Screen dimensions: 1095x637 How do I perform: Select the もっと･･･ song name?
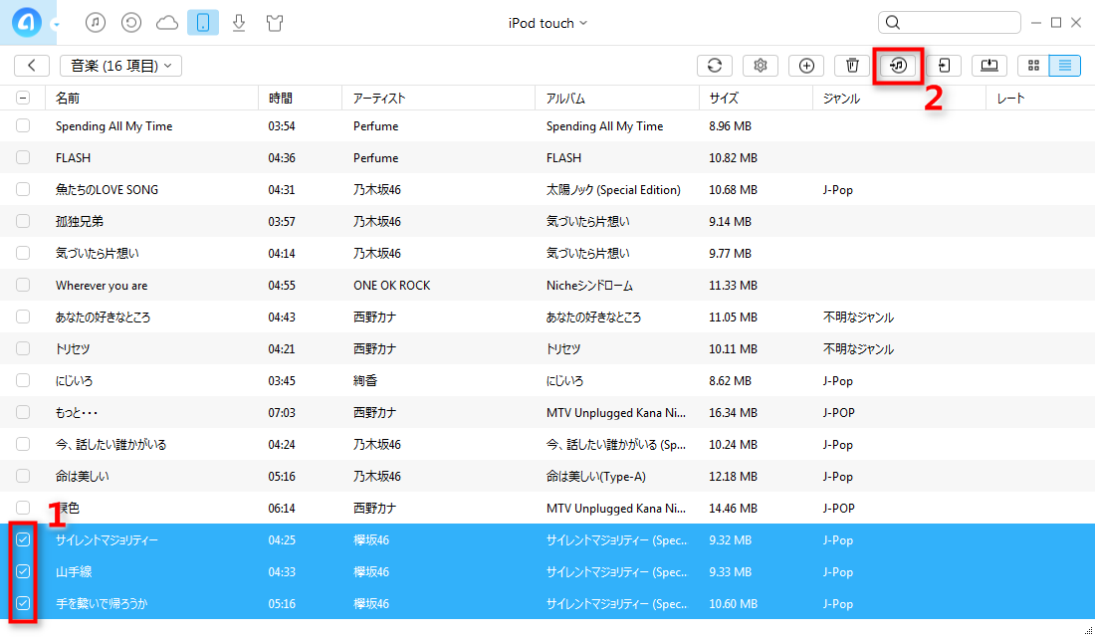76,413
